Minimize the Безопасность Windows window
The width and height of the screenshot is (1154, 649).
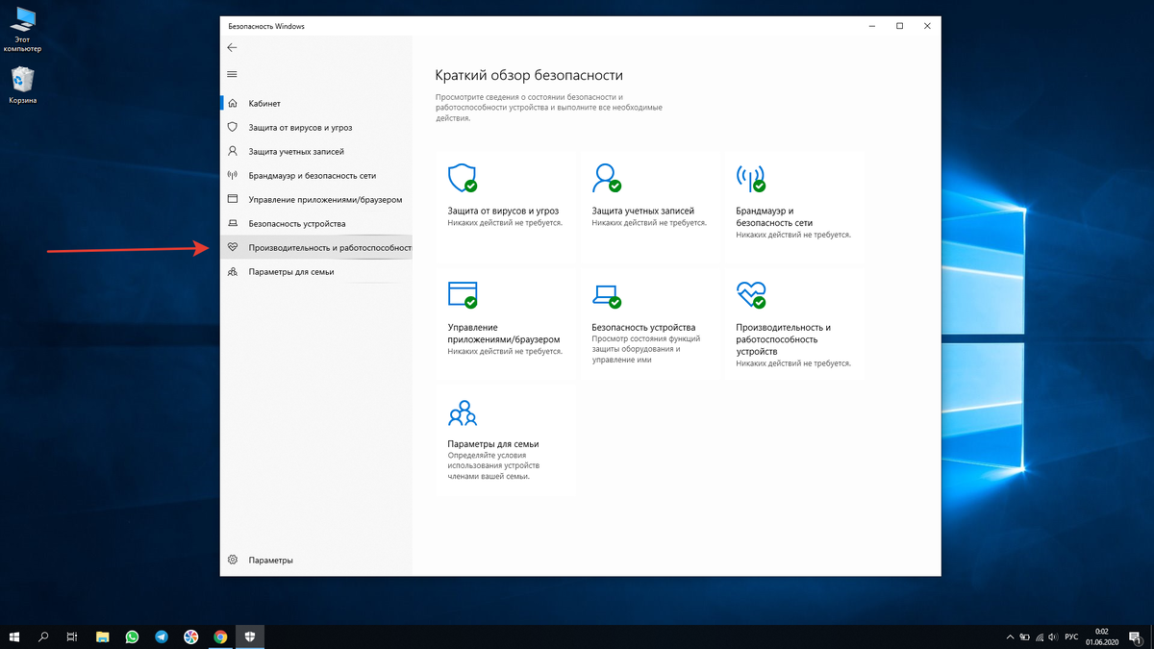click(871, 26)
